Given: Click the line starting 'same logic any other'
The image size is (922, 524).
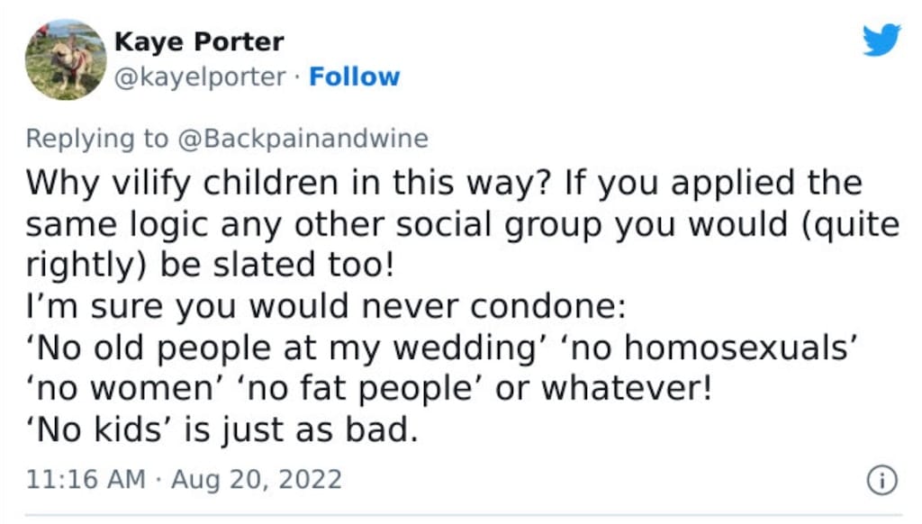Looking at the screenshot, I should (x=462, y=225).
